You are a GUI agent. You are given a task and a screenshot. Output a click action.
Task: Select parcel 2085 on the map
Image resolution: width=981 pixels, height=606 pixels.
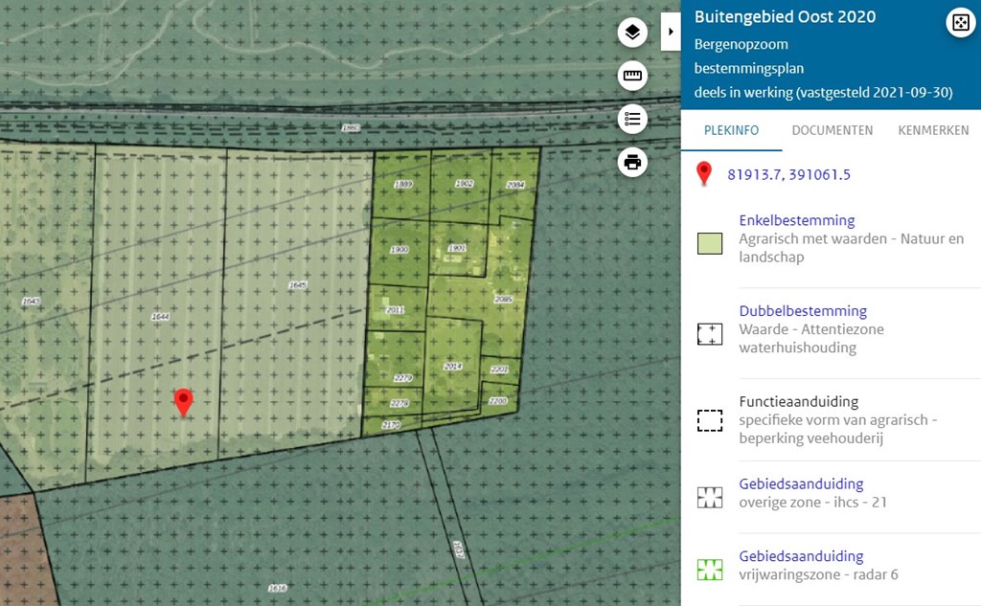504,300
